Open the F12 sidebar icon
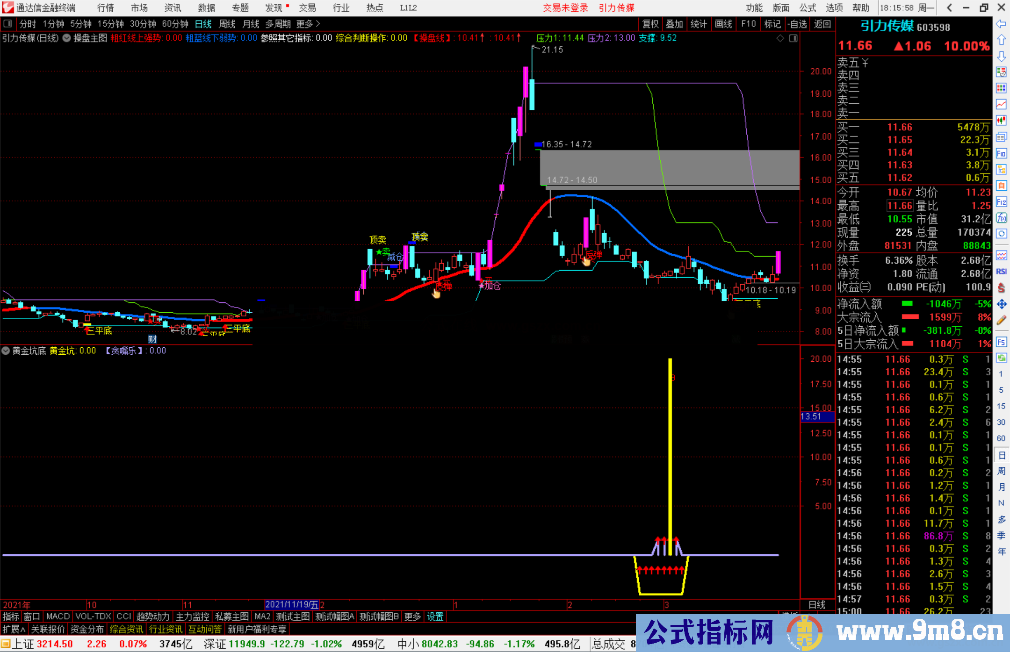 [1001, 202]
